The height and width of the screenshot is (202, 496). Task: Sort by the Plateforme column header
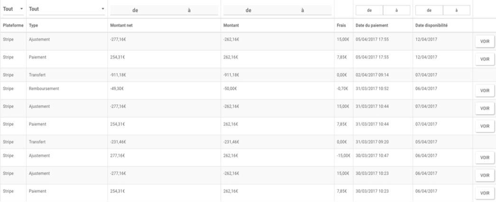(13, 25)
